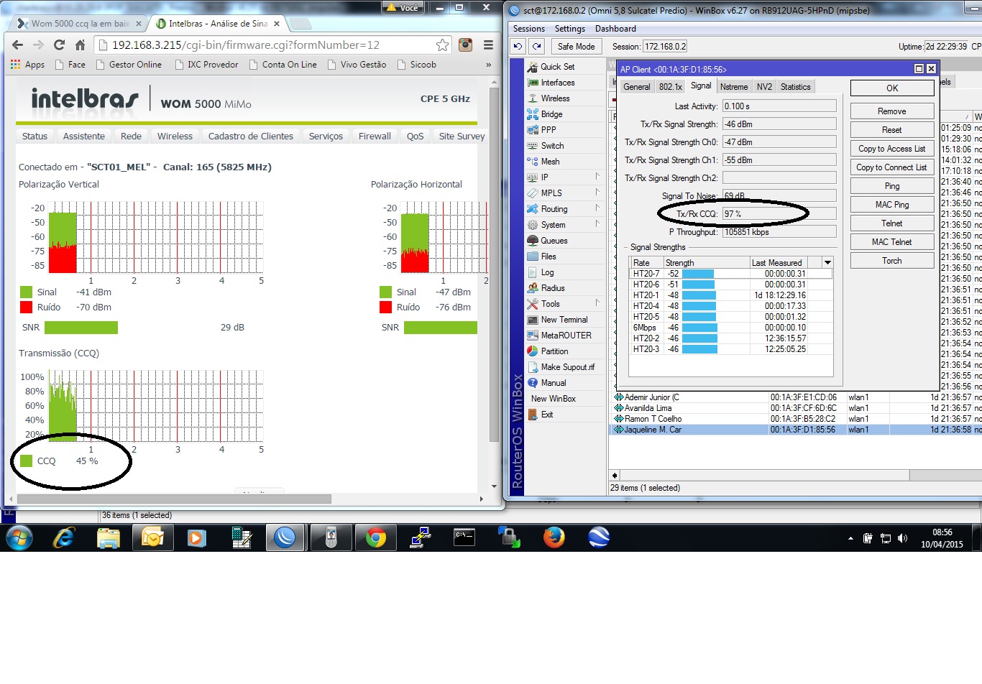Expand the MPLS submenu arrow
Screen dimensions: 982x684
(597, 193)
